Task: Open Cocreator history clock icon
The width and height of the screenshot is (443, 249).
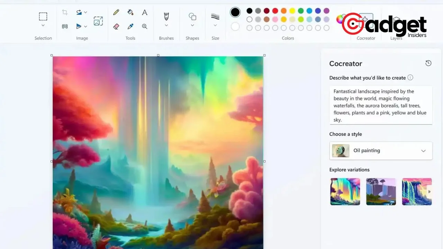Action: pyautogui.click(x=428, y=63)
